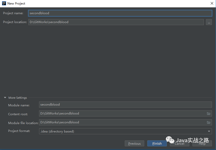
Task: Open the Project format dropdown
Action: (x=125, y=131)
